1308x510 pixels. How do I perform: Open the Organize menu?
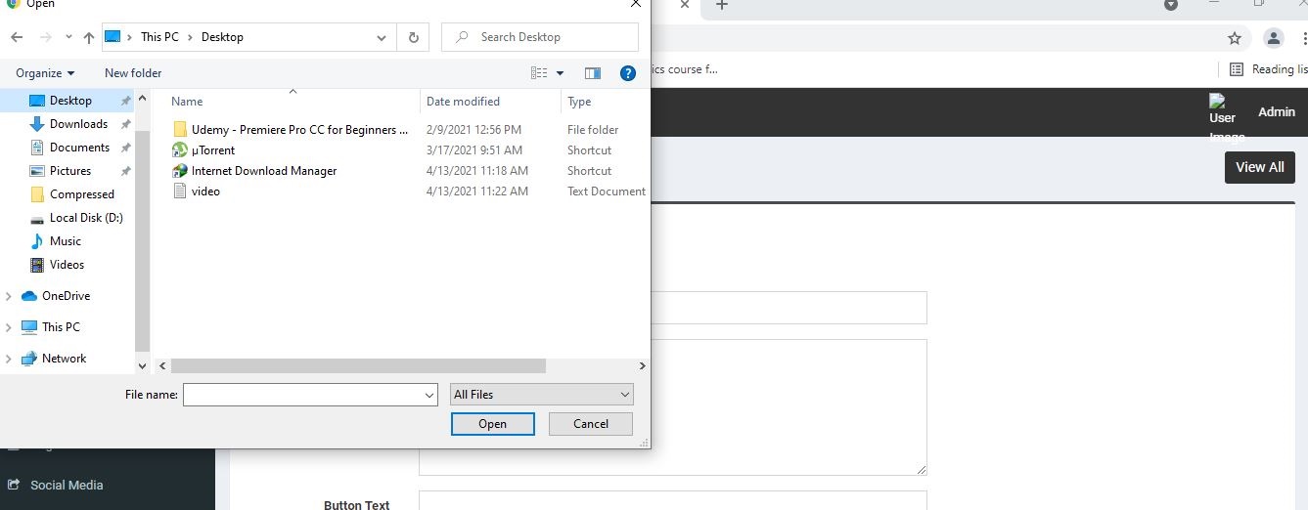(x=45, y=73)
